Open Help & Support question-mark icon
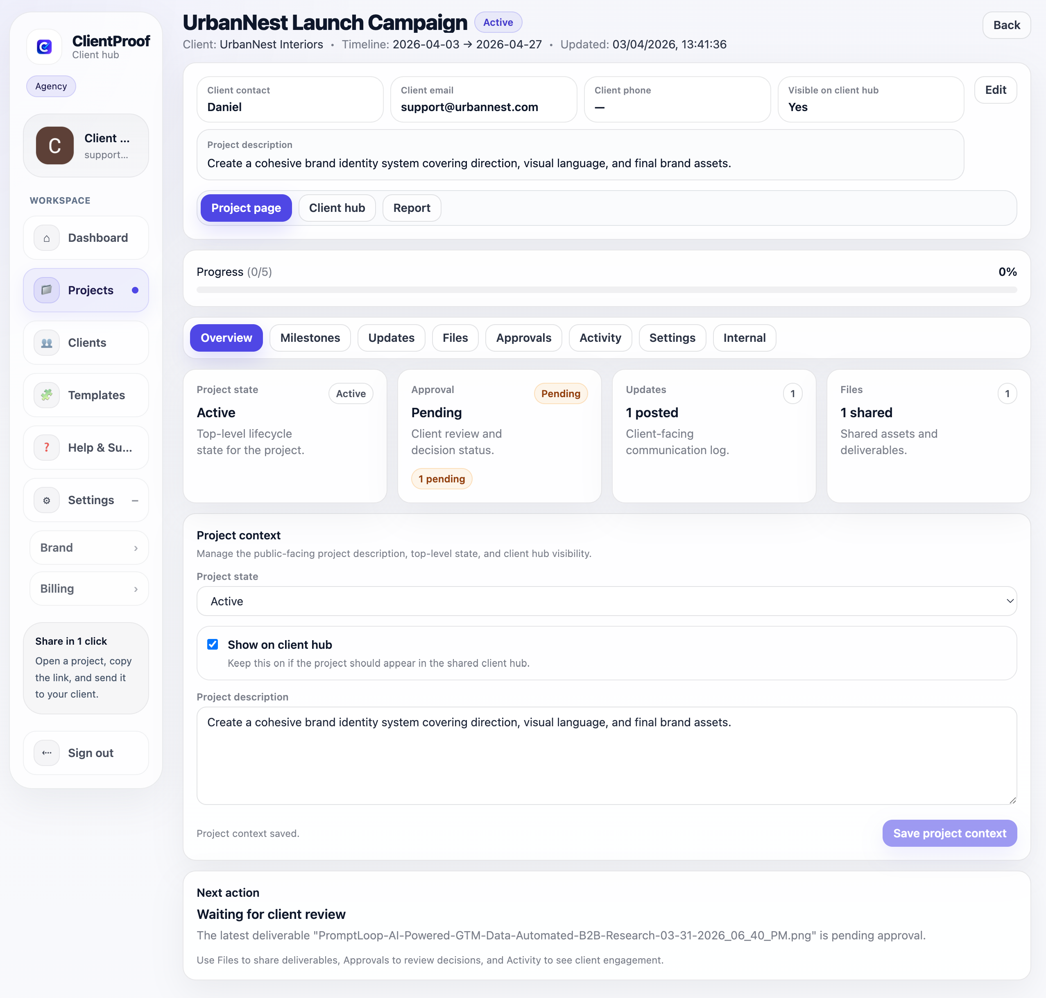Image resolution: width=1046 pixels, height=998 pixels. pos(47,448)
